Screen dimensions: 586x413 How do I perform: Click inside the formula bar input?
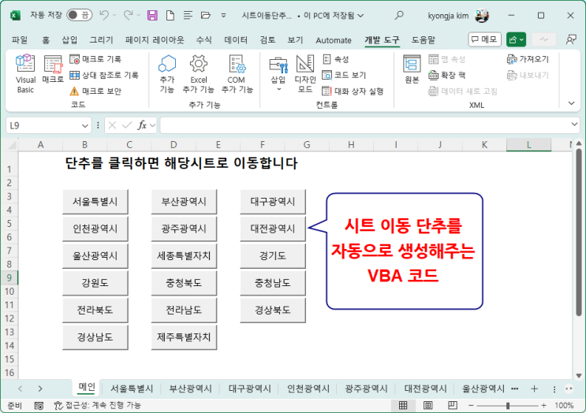(364, 125)
